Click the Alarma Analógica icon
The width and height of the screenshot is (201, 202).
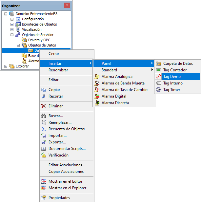click(x=97, y=77)
